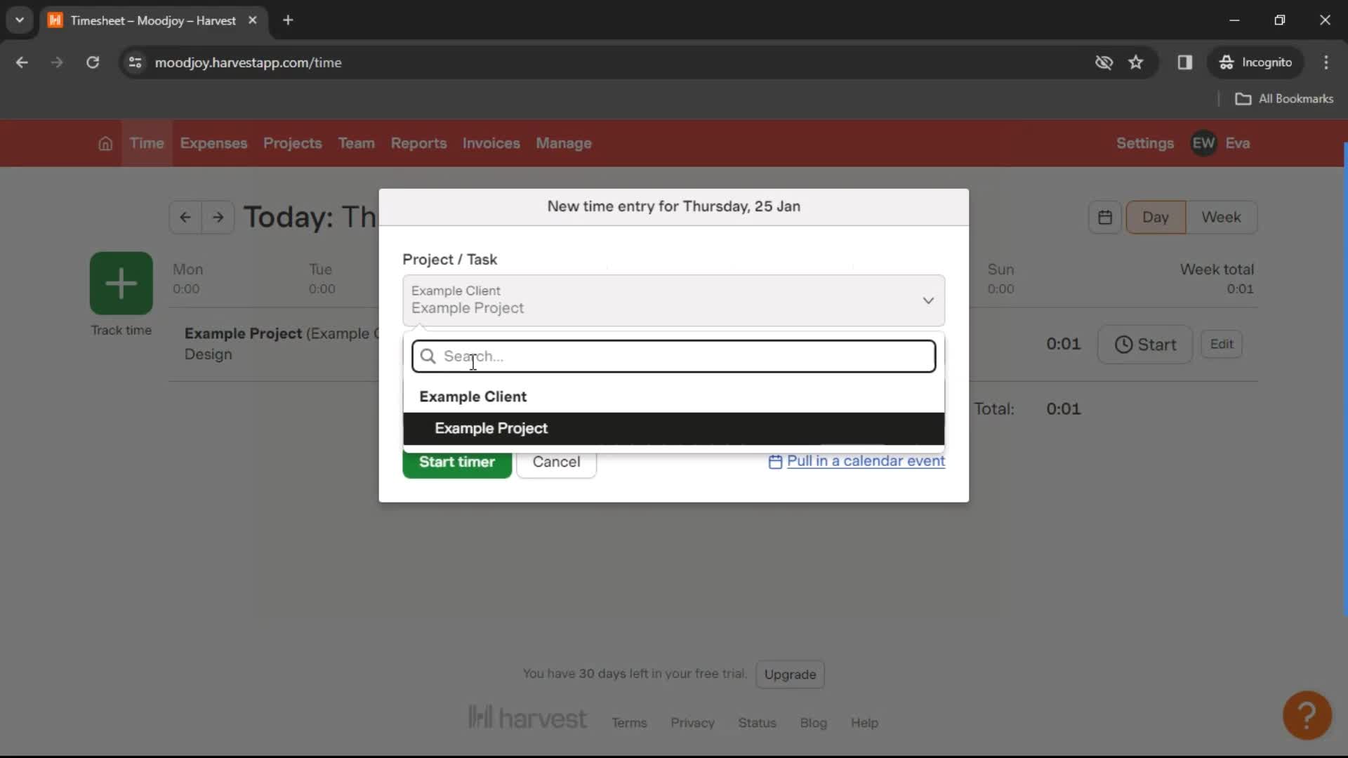The height and width of the screenshot is (758, 1348).
Task: Expand the week view selector dropdown
Action: (1221, 217)
